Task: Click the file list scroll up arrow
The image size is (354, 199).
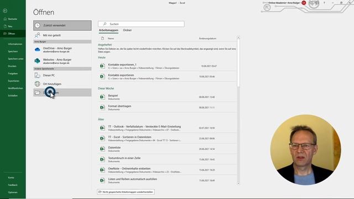Action: (238, 37)
